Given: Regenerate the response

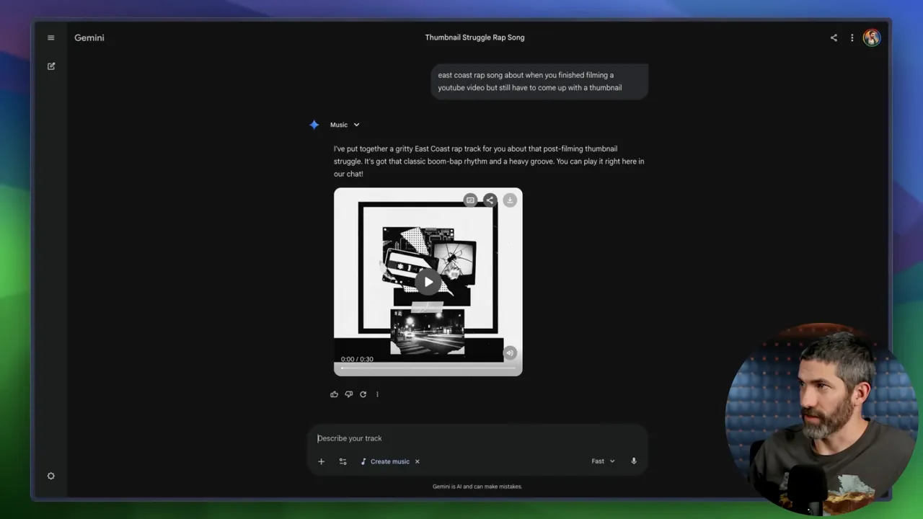Looking at the screenshot, I should [x=363, y=394].
